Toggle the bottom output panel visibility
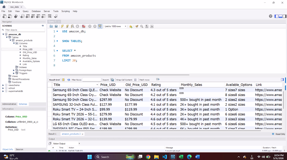Screen dimensions: 287x160 280,16
